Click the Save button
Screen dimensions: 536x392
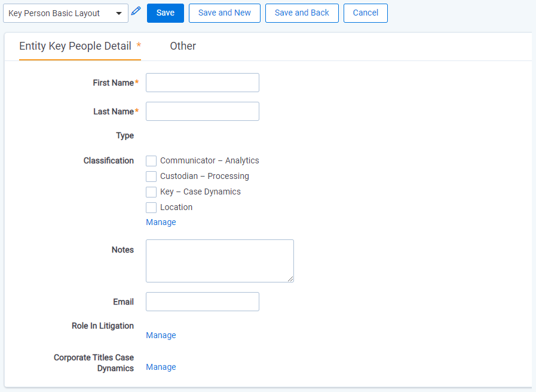coord(166,13)
